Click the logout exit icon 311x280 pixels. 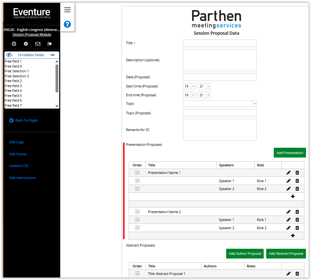50,44
